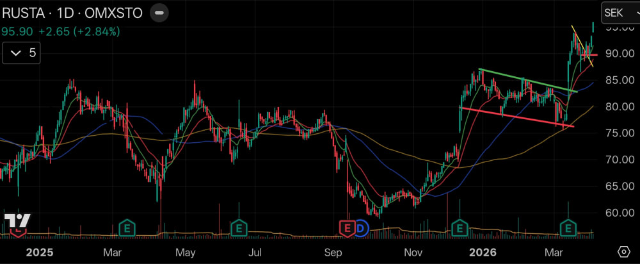The height and width of the screenshot is (264, 640).
Task: Open the green E marker just before 2026
Action: (x=460, y=228)
